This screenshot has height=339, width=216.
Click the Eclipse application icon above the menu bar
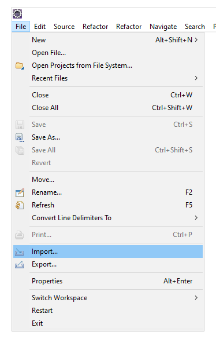coord(17,14)
